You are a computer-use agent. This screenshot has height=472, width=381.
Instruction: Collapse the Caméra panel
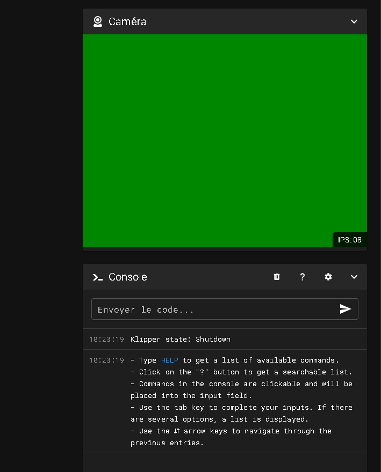point(354,21)
